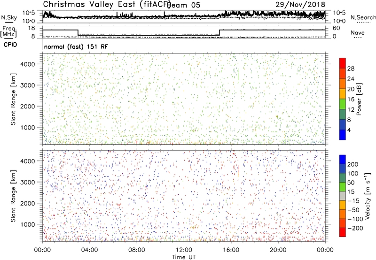The height and width of the screenshot is (260, 376).
Task: Click the 3000 tick on velocity panel
Action: pyautogui.click(x=27, y=182)
